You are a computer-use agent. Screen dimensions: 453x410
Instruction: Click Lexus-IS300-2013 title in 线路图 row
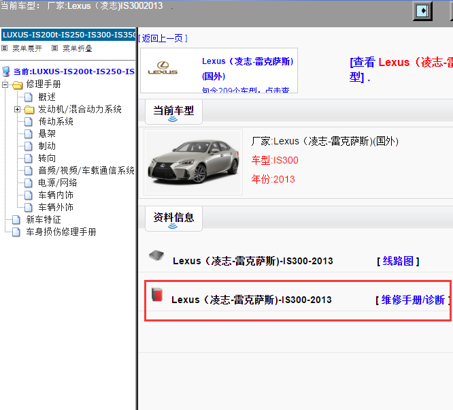pos(253,261)
